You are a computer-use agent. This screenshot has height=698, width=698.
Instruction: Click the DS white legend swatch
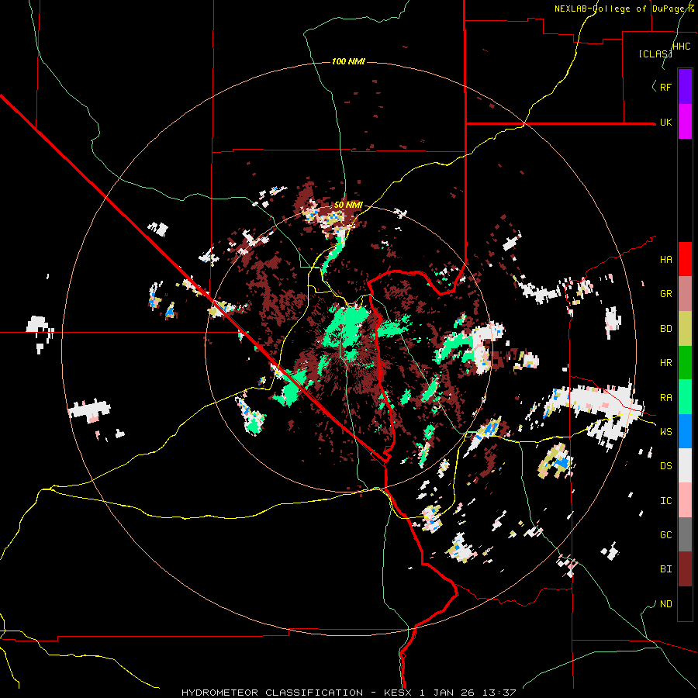click(x=685, y=465)
